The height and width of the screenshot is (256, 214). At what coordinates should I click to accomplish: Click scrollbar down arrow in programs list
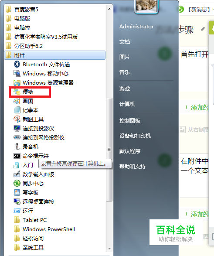(x=109, y=249)
